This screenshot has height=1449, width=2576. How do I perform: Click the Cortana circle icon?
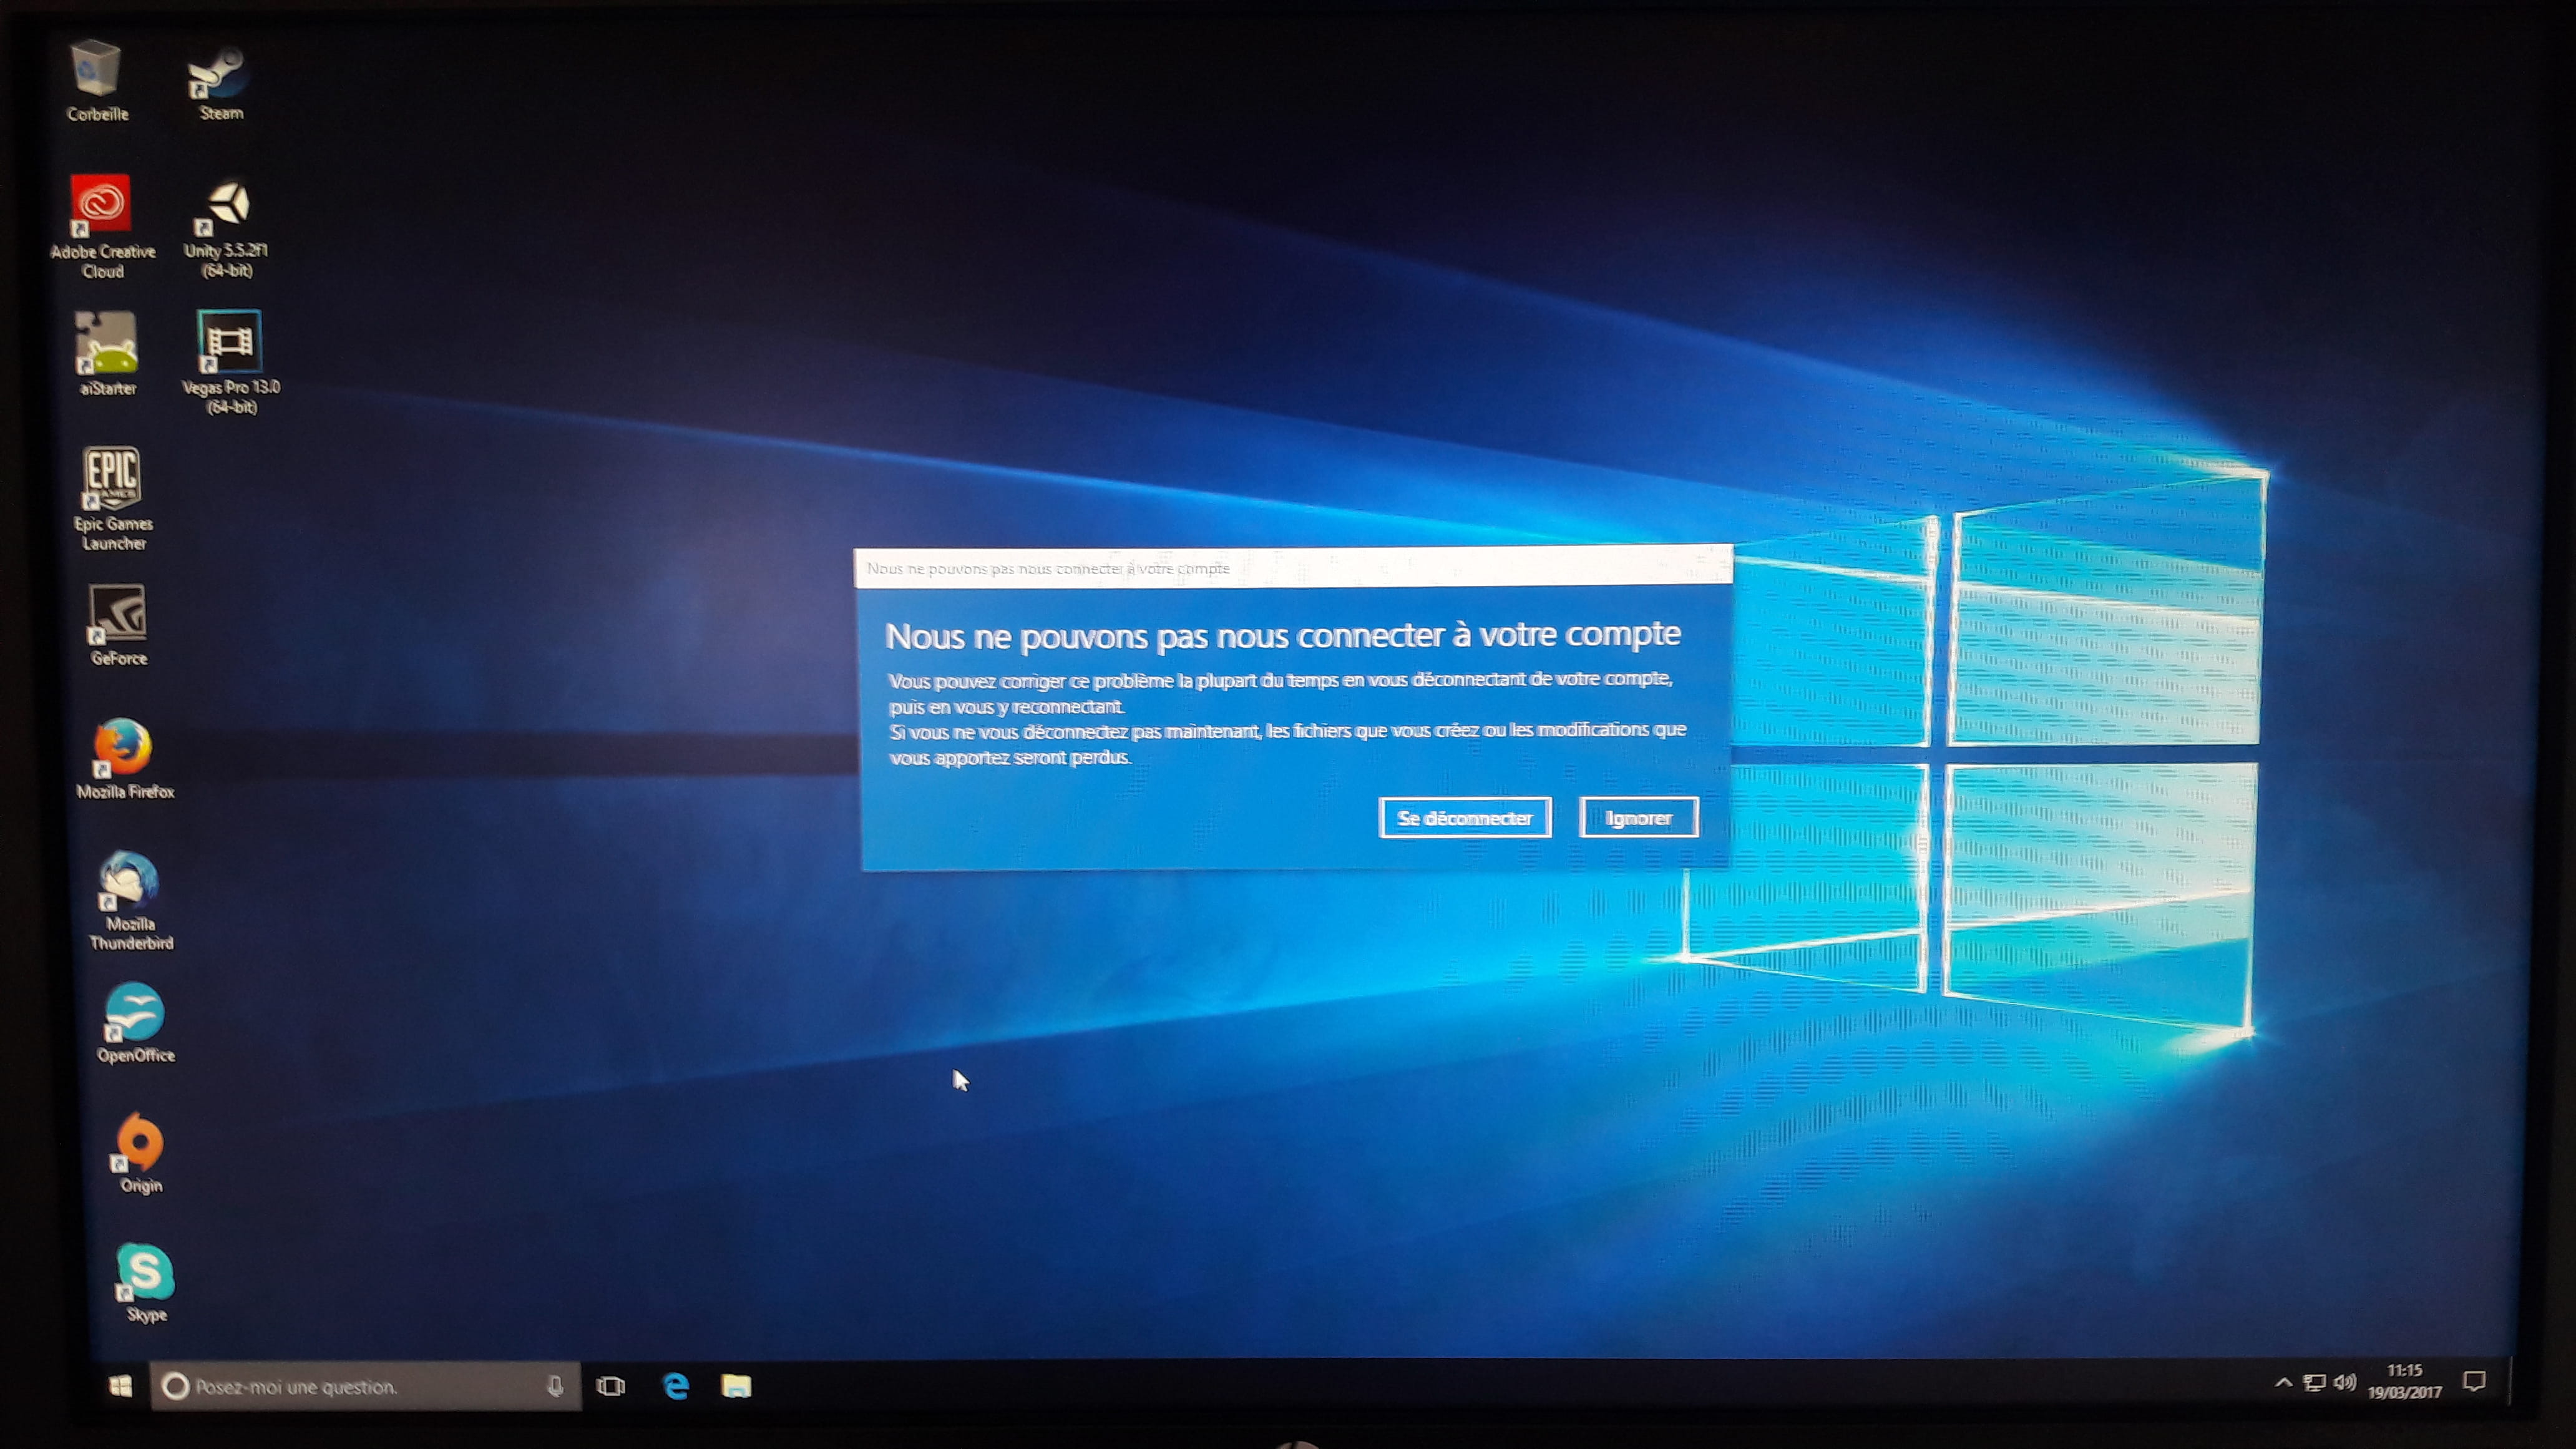pyautogui.click(x=175, y=1386)
